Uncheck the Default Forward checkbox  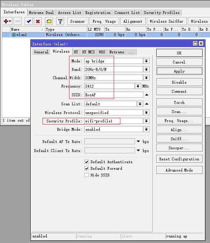[x=87, y=168]
